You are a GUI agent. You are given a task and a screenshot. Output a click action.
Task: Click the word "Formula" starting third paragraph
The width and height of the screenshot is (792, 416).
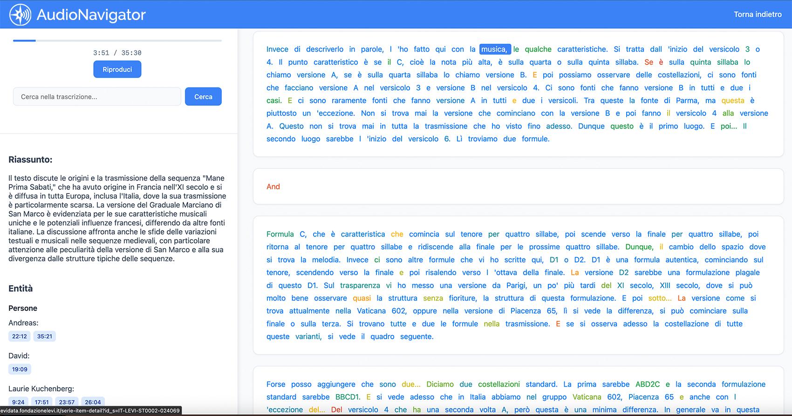pyautogui.click(x=280, y=234)
